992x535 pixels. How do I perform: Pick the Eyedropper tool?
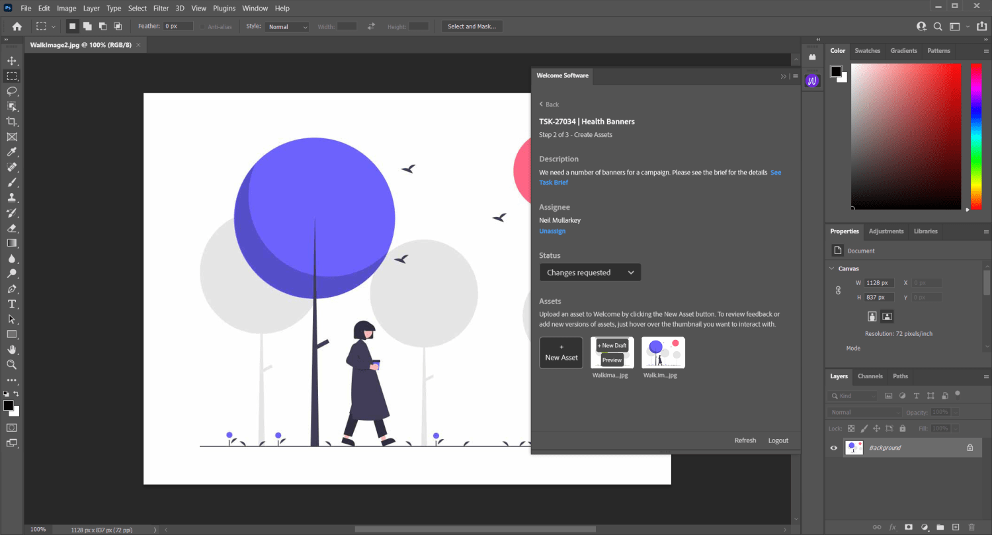[11, 151]
